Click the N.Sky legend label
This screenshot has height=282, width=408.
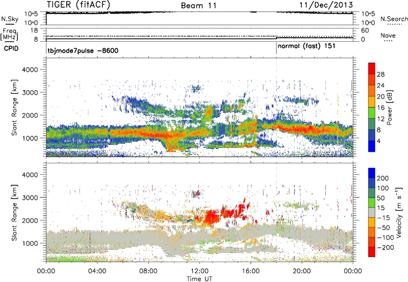click(10, 19)
